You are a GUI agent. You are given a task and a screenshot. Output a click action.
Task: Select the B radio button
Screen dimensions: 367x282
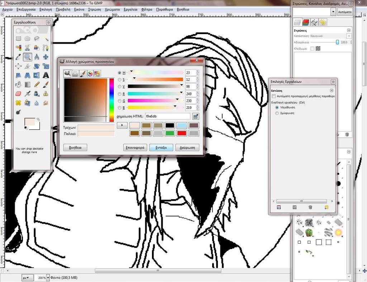(120, 107)
